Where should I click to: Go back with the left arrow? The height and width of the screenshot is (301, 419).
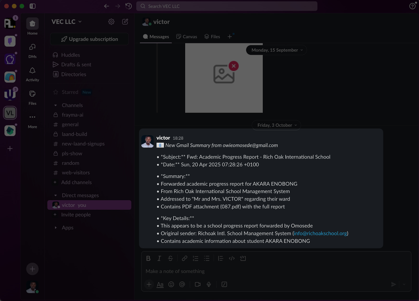click(x=106, y=6)
